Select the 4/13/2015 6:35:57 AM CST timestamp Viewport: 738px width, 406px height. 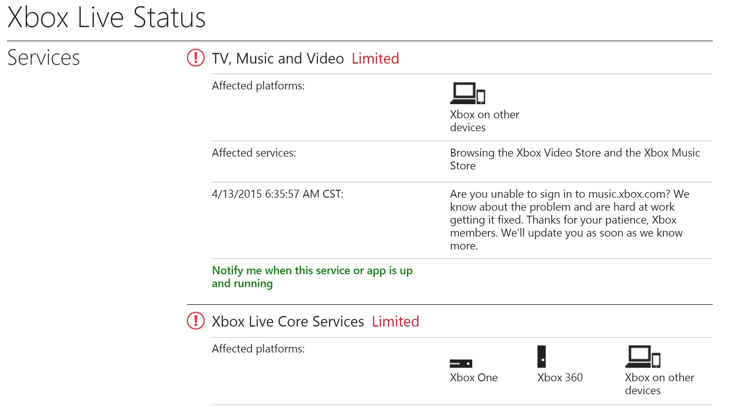tap(278, 194)
